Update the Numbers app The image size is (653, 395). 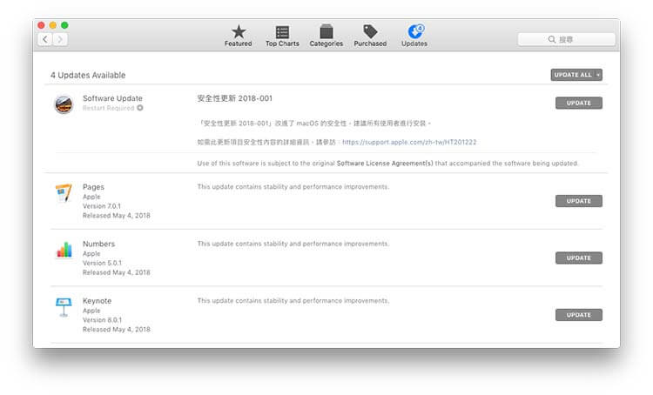578,258
